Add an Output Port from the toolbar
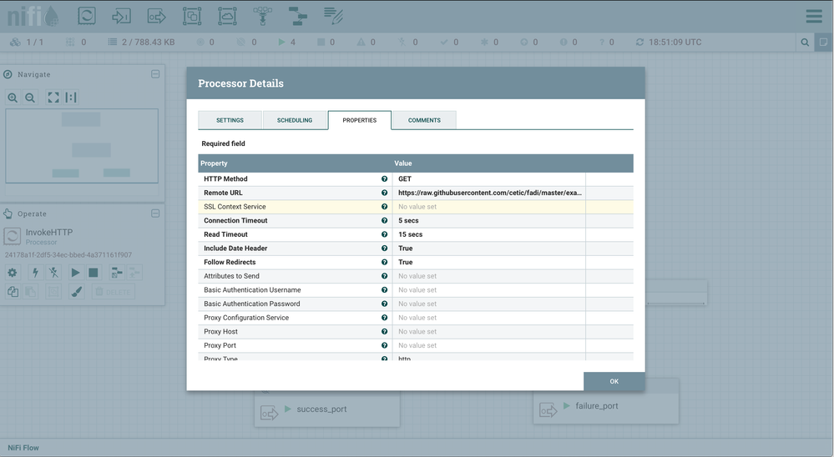Image resolution: width=834 pixels, height=457 pixels. [x=156, y=16]
